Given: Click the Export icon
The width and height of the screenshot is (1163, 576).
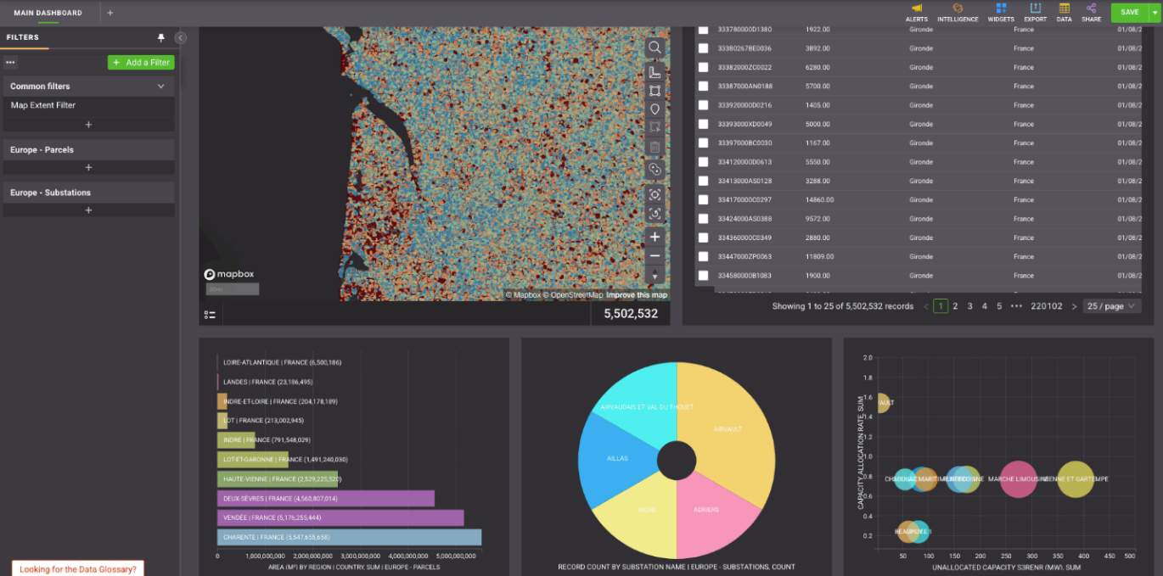Looking at the screenshot, I should 1035,13.
